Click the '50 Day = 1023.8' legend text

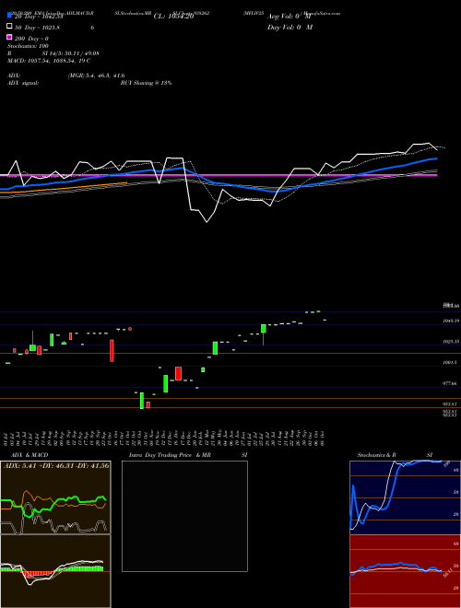37,28
